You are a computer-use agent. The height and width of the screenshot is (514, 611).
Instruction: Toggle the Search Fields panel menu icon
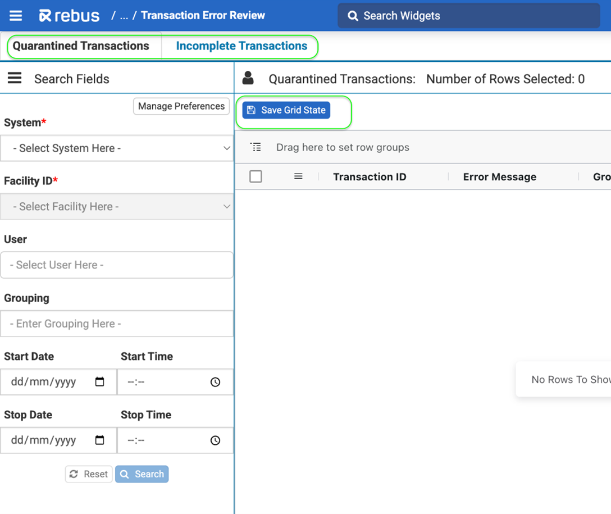tap(15, 78)
